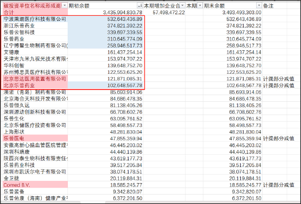Select 期末余额 value 66,708,602.76
The image size is (301, 204).
[245, 112]
